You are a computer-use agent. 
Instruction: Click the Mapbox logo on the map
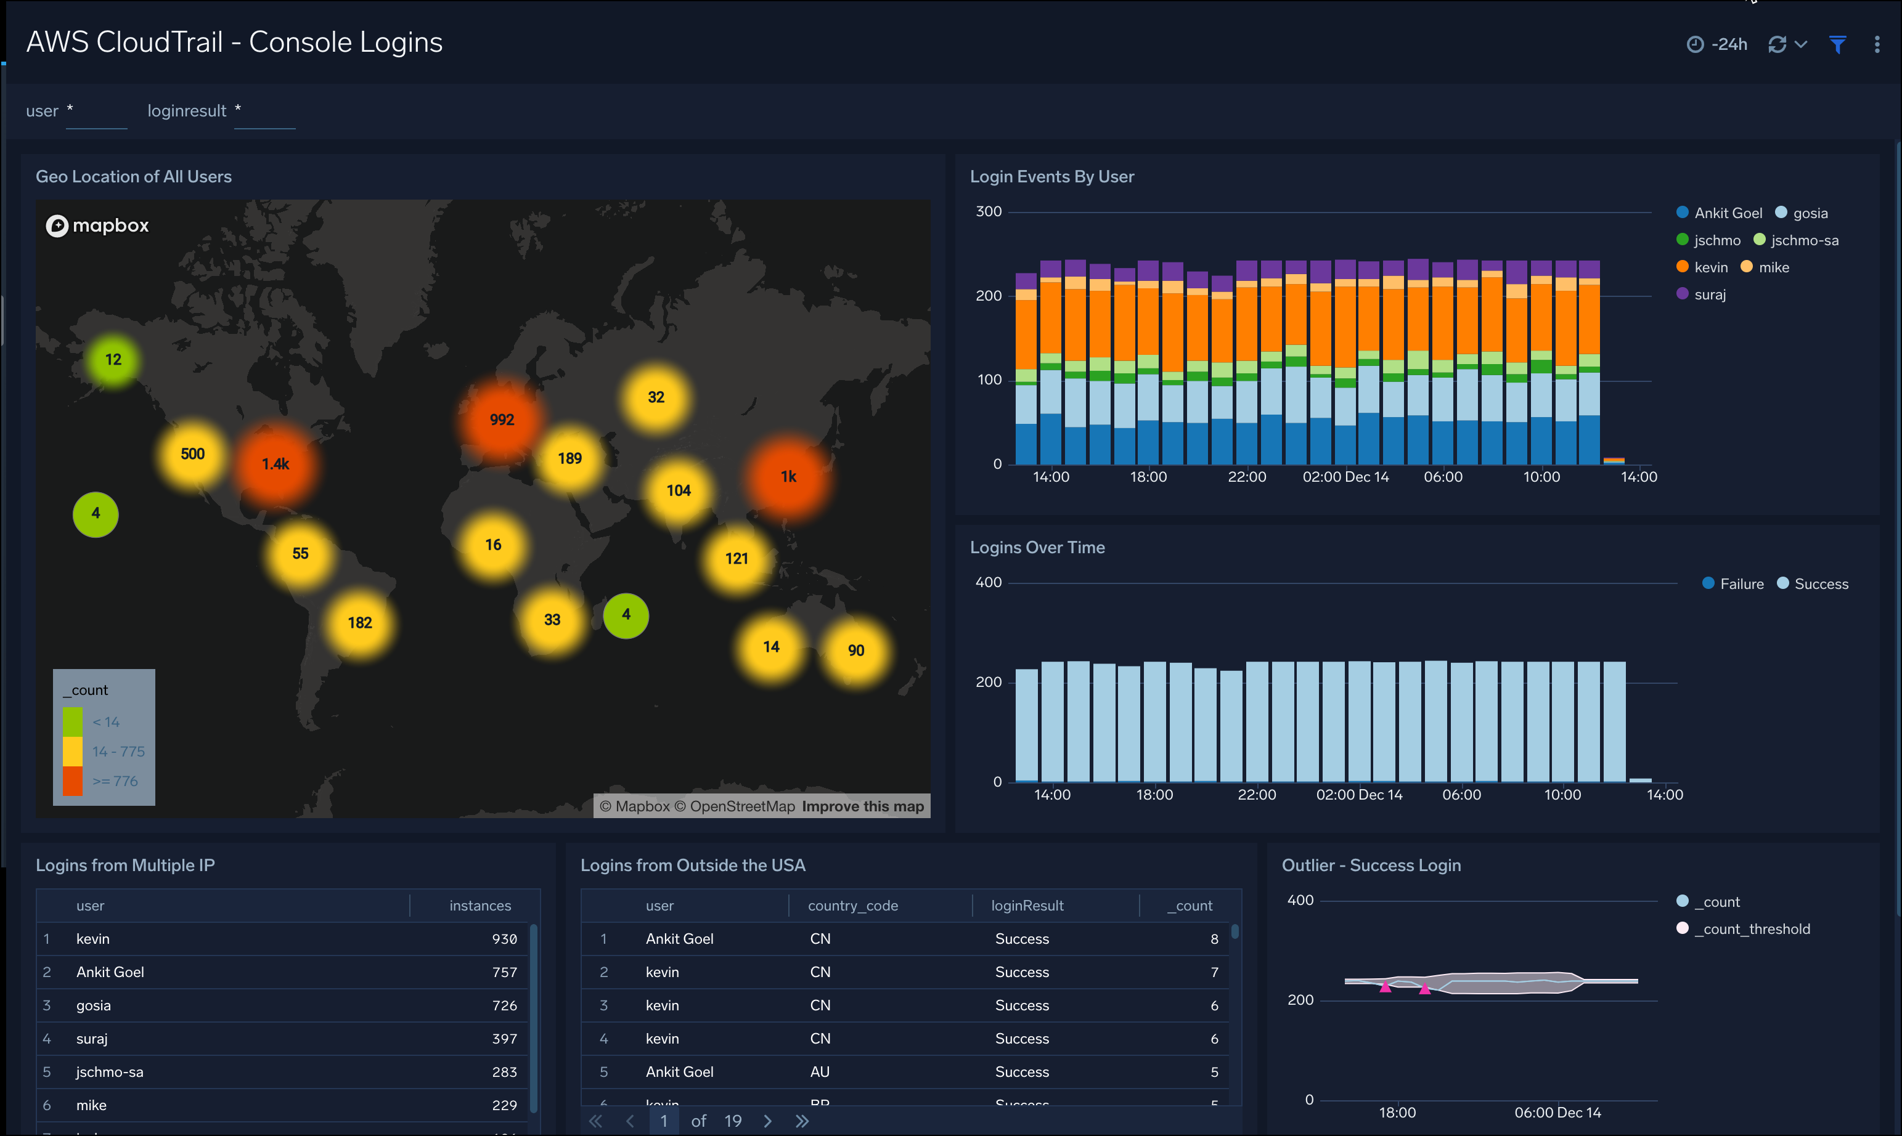97,225
